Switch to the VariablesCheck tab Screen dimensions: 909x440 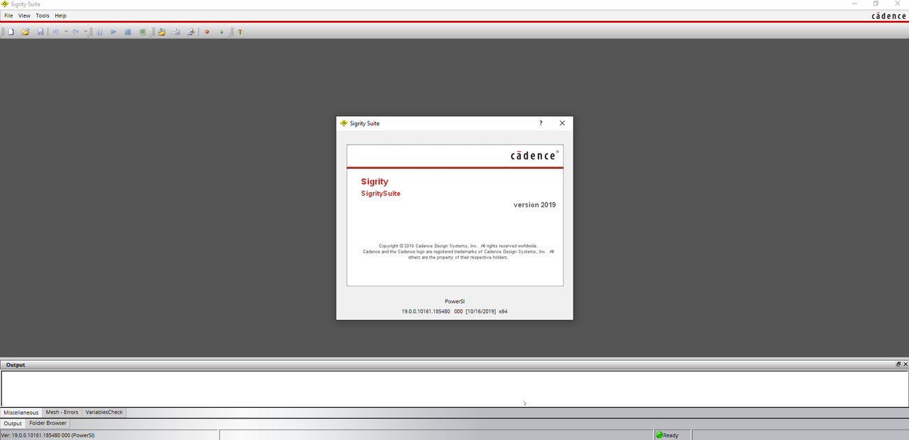point(104,413)
